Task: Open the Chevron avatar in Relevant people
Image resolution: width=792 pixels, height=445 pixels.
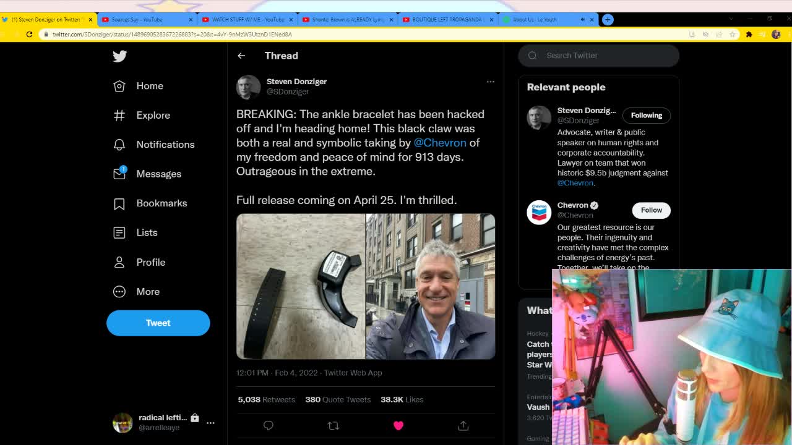Action: point(539,212)
